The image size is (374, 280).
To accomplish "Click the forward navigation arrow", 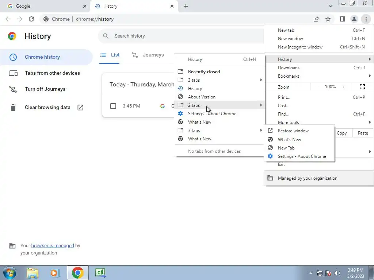I will (x=20, y=19).
